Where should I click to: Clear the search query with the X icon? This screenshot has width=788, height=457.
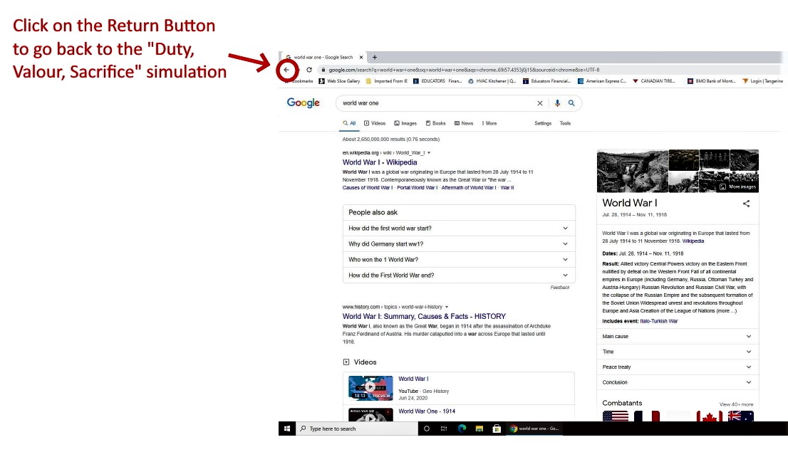click(540, 103)
